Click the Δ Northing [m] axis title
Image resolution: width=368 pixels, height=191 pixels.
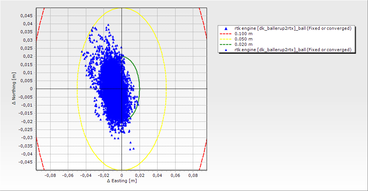pyautogui.click(x=14, y=89)
